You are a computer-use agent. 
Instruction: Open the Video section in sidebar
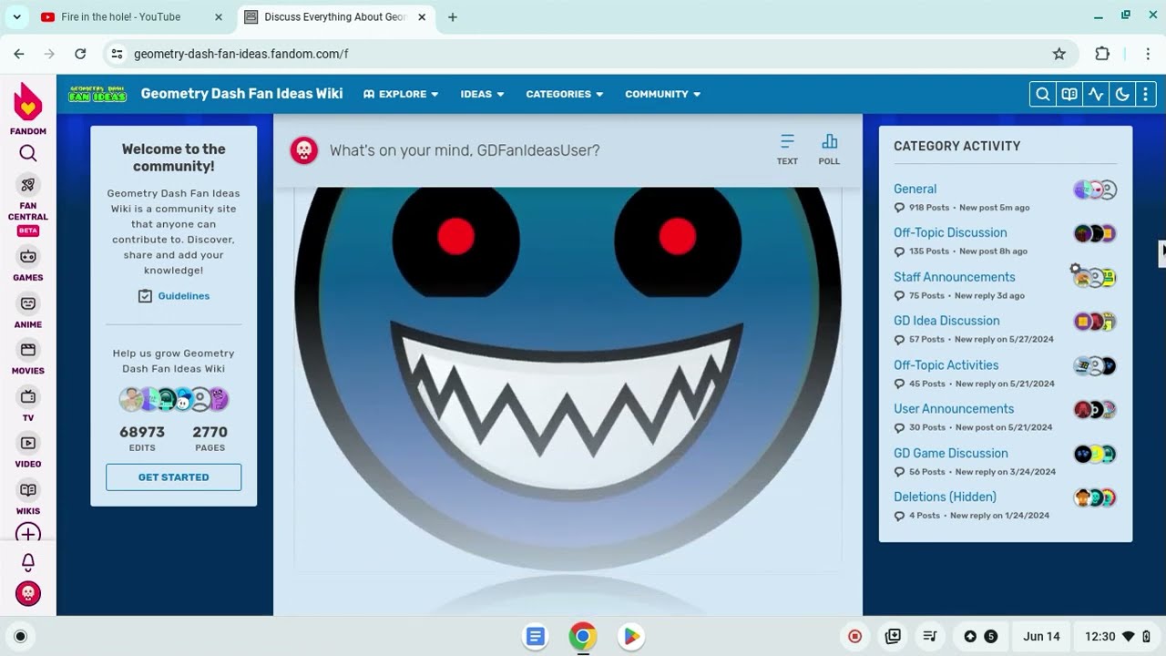28,452
